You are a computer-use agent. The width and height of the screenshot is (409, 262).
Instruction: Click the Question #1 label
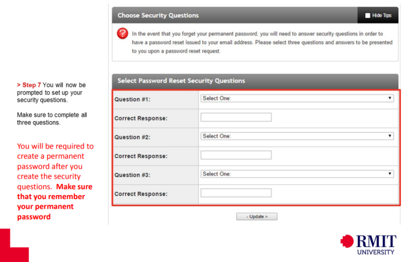click(132, 99)
